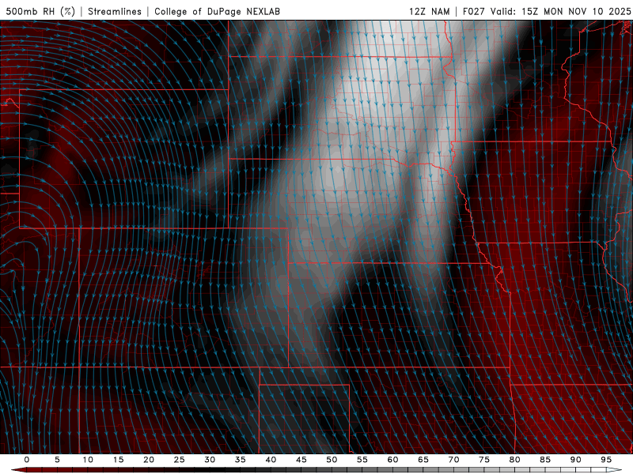Click the '5' colorbar label
This screenshot has height=474, width=633.
tap(57, 460)
